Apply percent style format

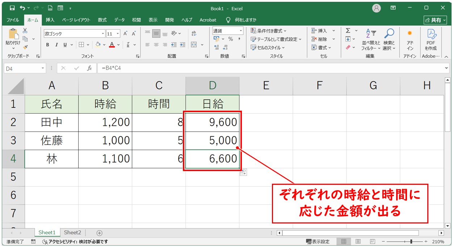pyautogui.click(x=231, y=39)
